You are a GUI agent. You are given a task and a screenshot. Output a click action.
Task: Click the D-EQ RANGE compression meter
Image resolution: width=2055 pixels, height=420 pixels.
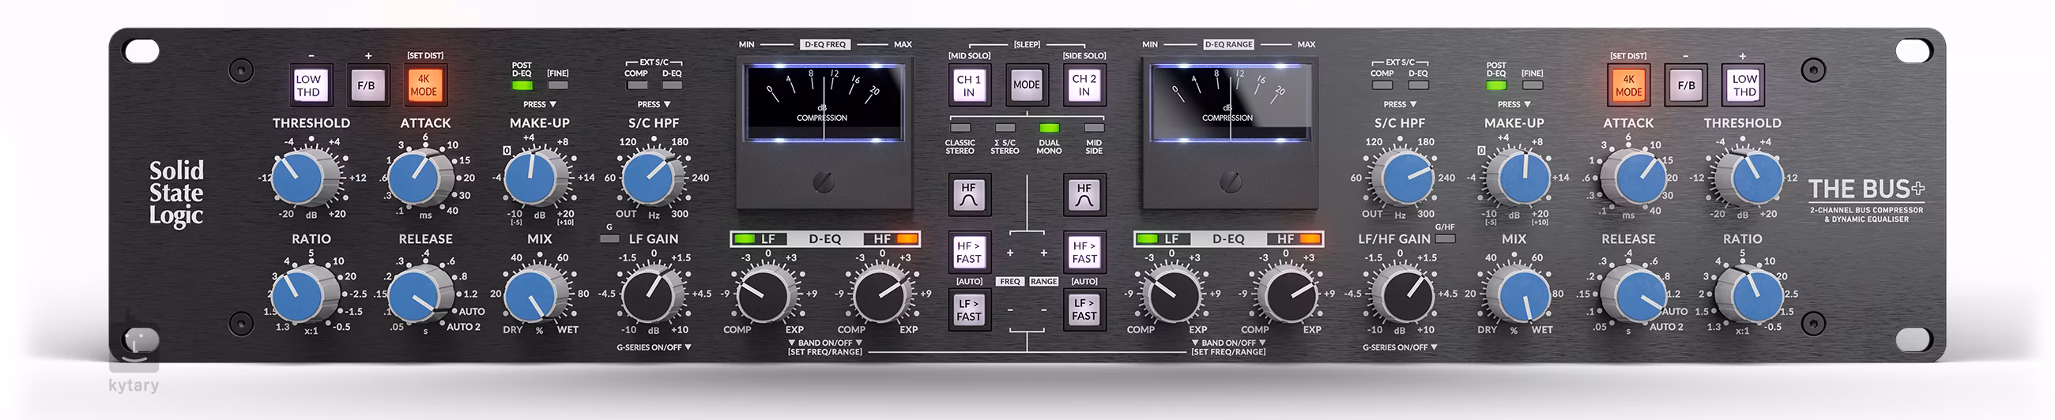pos(1228,102)
